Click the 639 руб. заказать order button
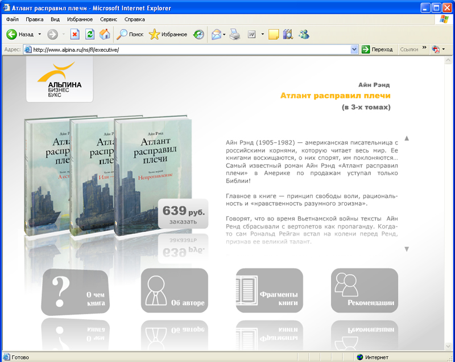This screenshot has width=455, height=362. click(183, 214)
